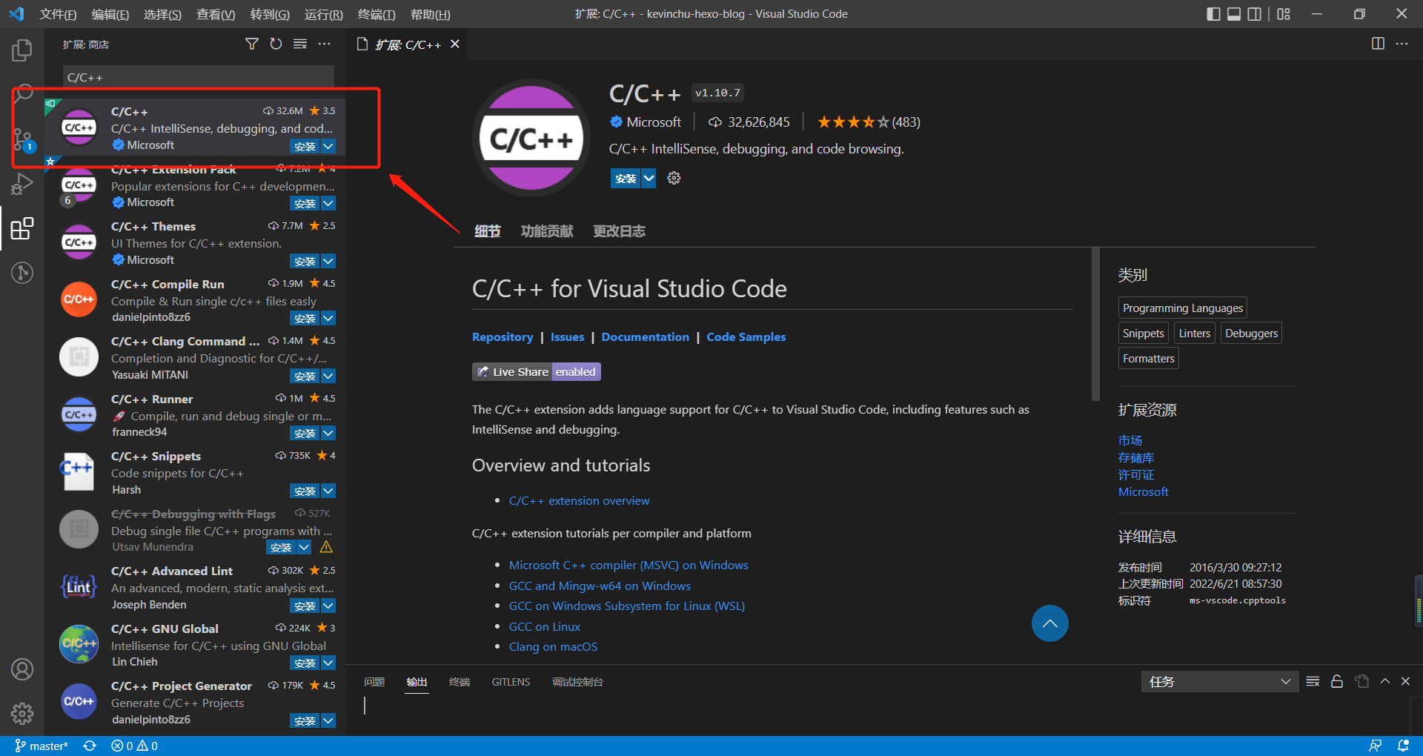This screenshot has height=756, width=1423.
Task: Open the Source Control view icon
Action: 22,139
